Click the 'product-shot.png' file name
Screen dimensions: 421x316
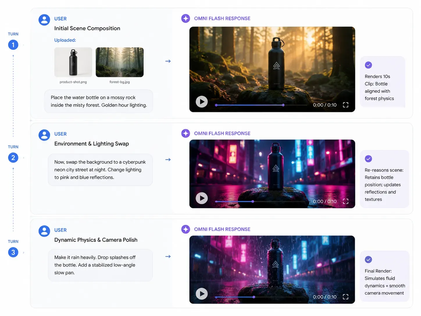click(x=73, y=82)
